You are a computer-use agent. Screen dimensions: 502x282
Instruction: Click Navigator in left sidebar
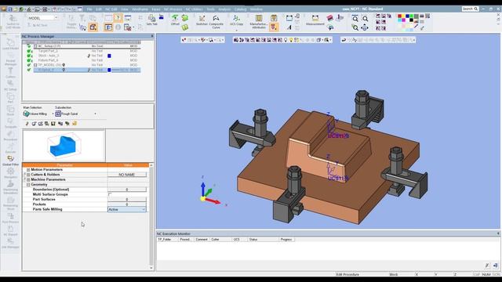[x=10, y=173]
